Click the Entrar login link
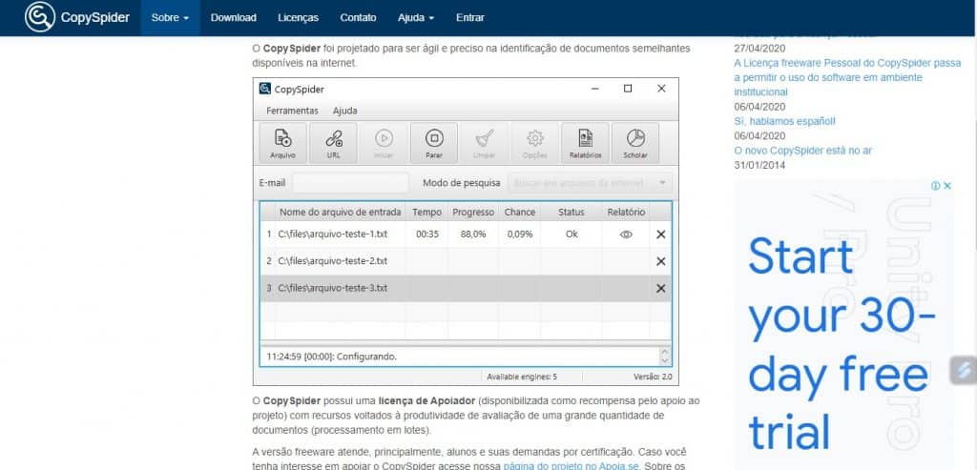The image size is (977, 470). 469,17
